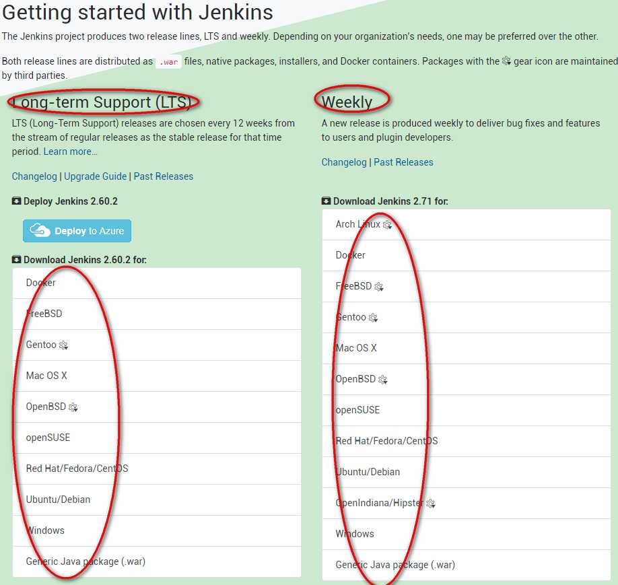
Task: Click the gear icon beside Weekly OpenBSD
Action: (x=383, y=380)
